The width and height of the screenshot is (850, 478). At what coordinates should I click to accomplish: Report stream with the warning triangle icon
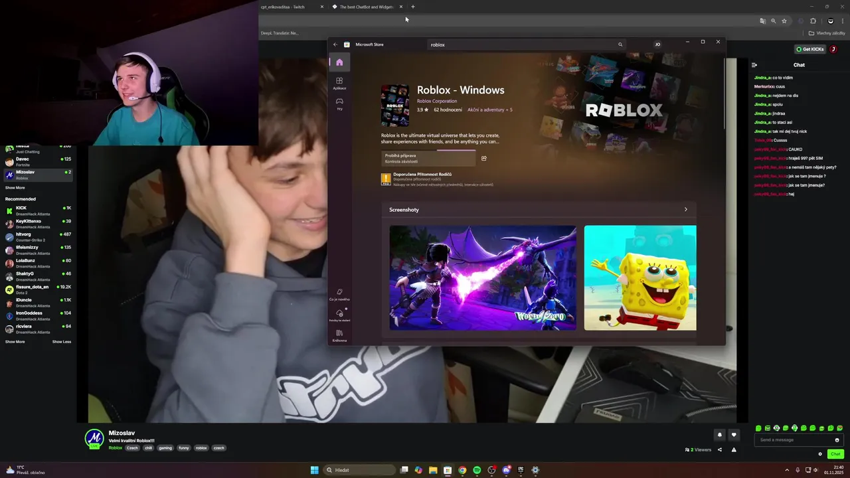point(734,449)
